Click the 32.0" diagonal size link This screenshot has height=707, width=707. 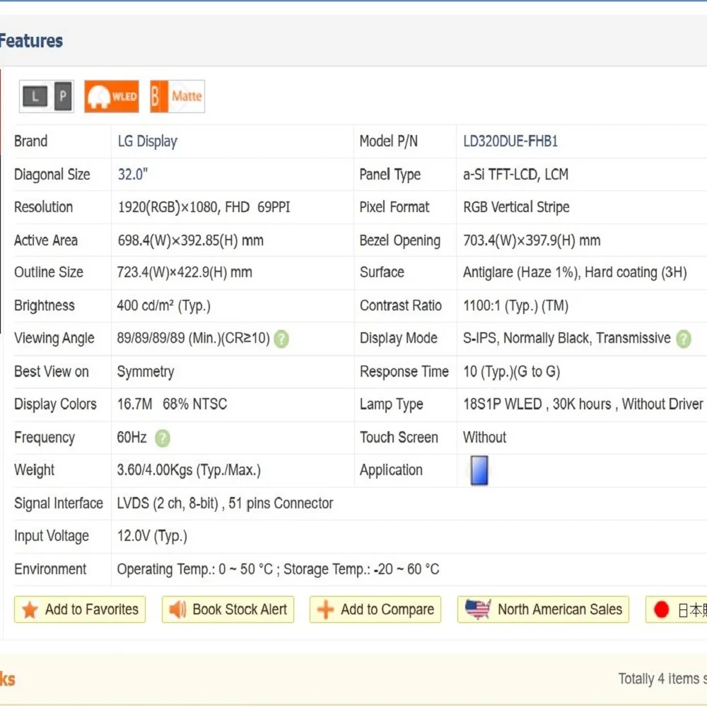pyautogui.click(x=133, y=174)
